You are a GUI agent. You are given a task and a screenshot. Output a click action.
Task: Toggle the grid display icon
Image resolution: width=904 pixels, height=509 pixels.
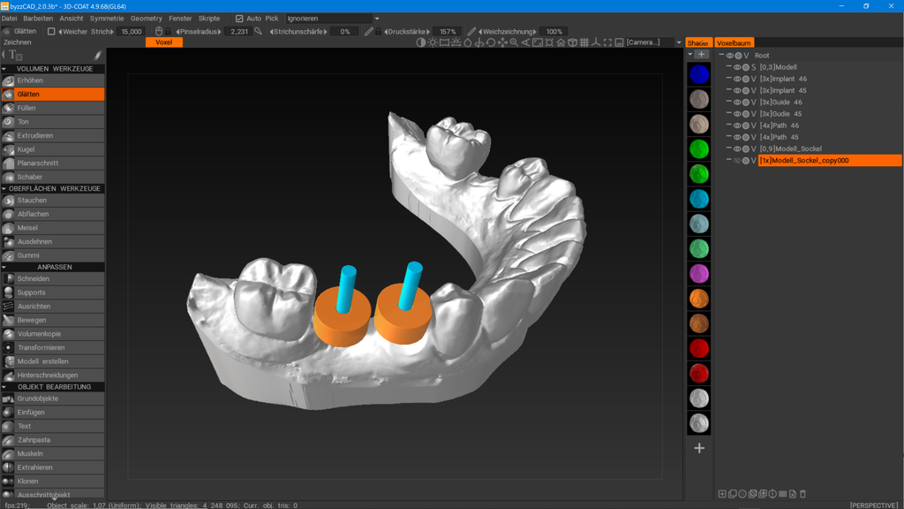pyautogui.click(x=584, y=42)
